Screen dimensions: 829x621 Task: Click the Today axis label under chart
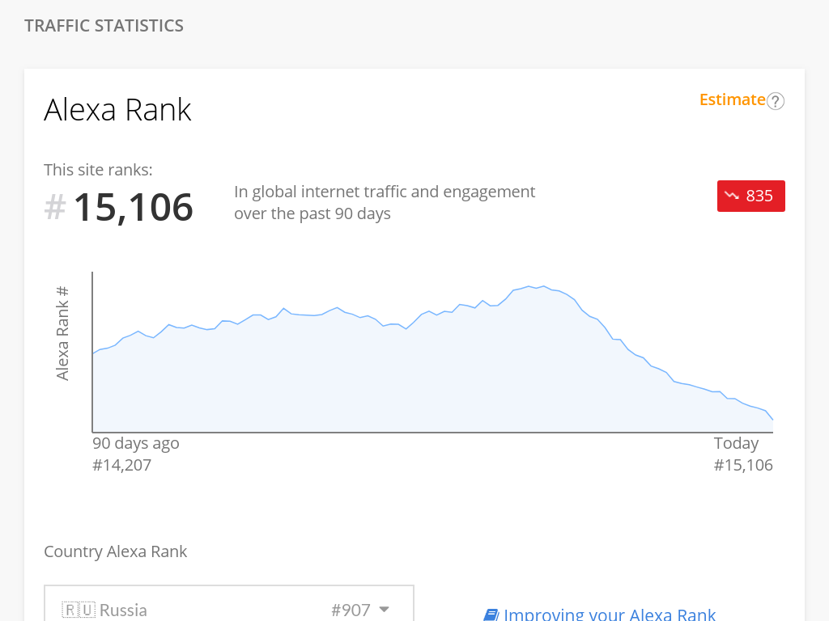(x=736, y=443)
